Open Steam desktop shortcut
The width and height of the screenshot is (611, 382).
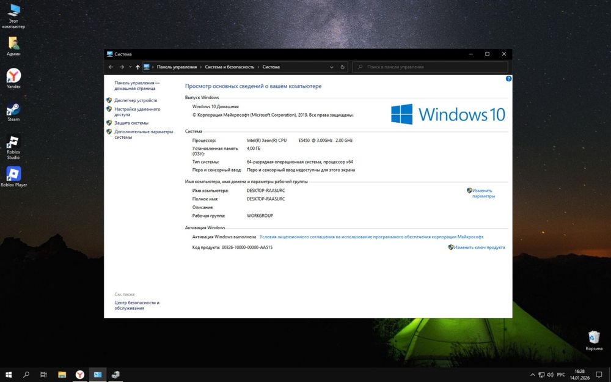tap(13, 112)
